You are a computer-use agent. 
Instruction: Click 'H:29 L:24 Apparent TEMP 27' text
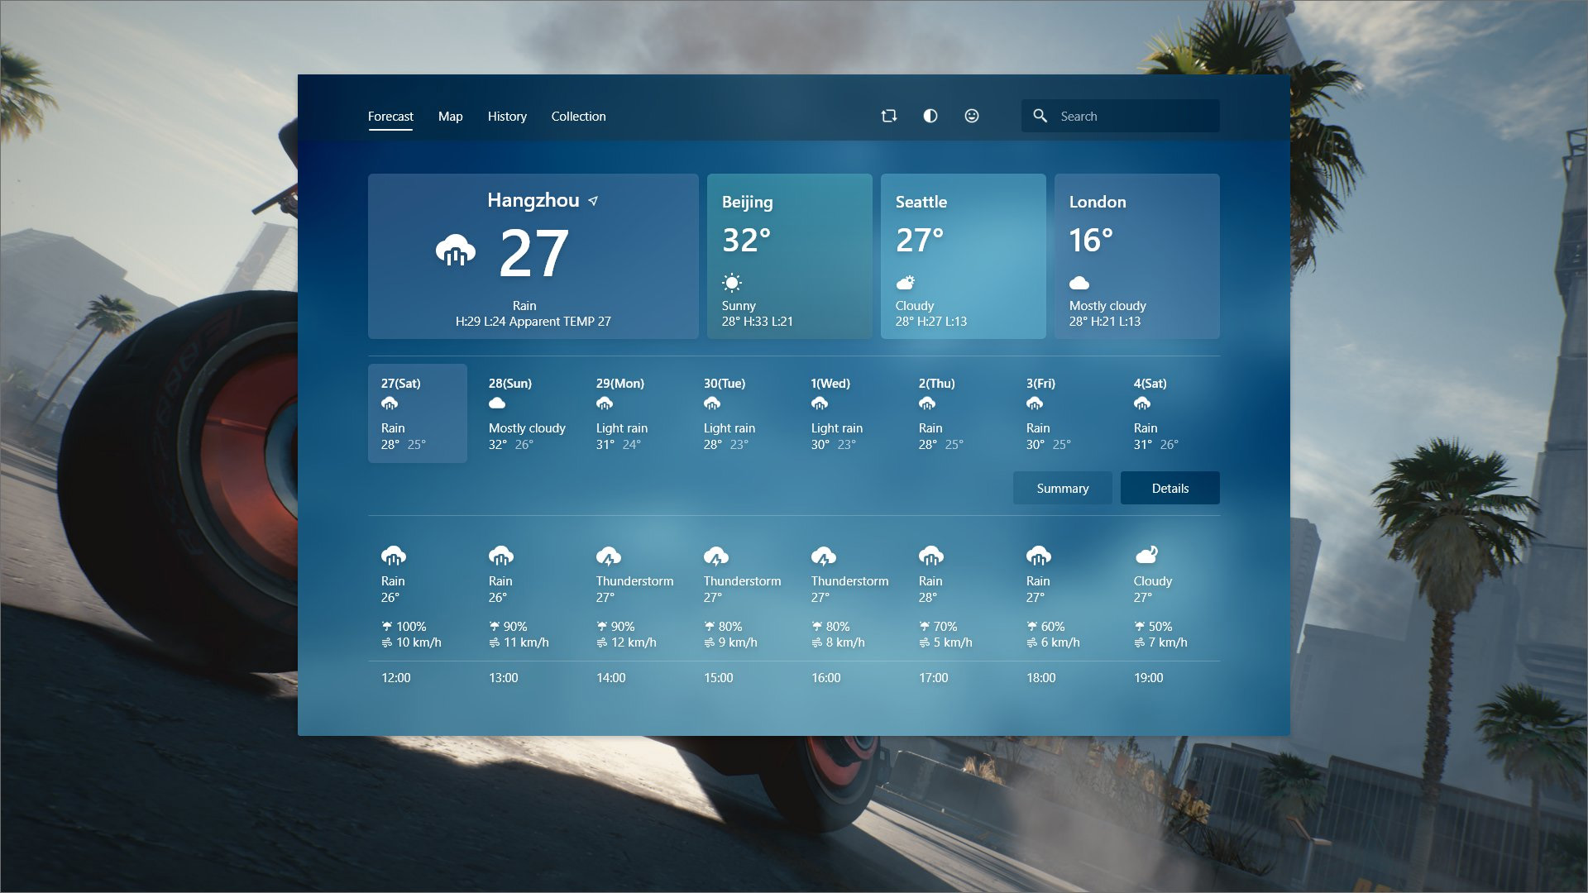point(533,322)
